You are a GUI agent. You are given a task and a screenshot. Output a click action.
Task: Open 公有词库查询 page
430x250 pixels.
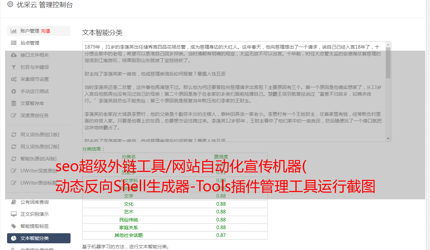pyautogui.click(x=39, y=202)
